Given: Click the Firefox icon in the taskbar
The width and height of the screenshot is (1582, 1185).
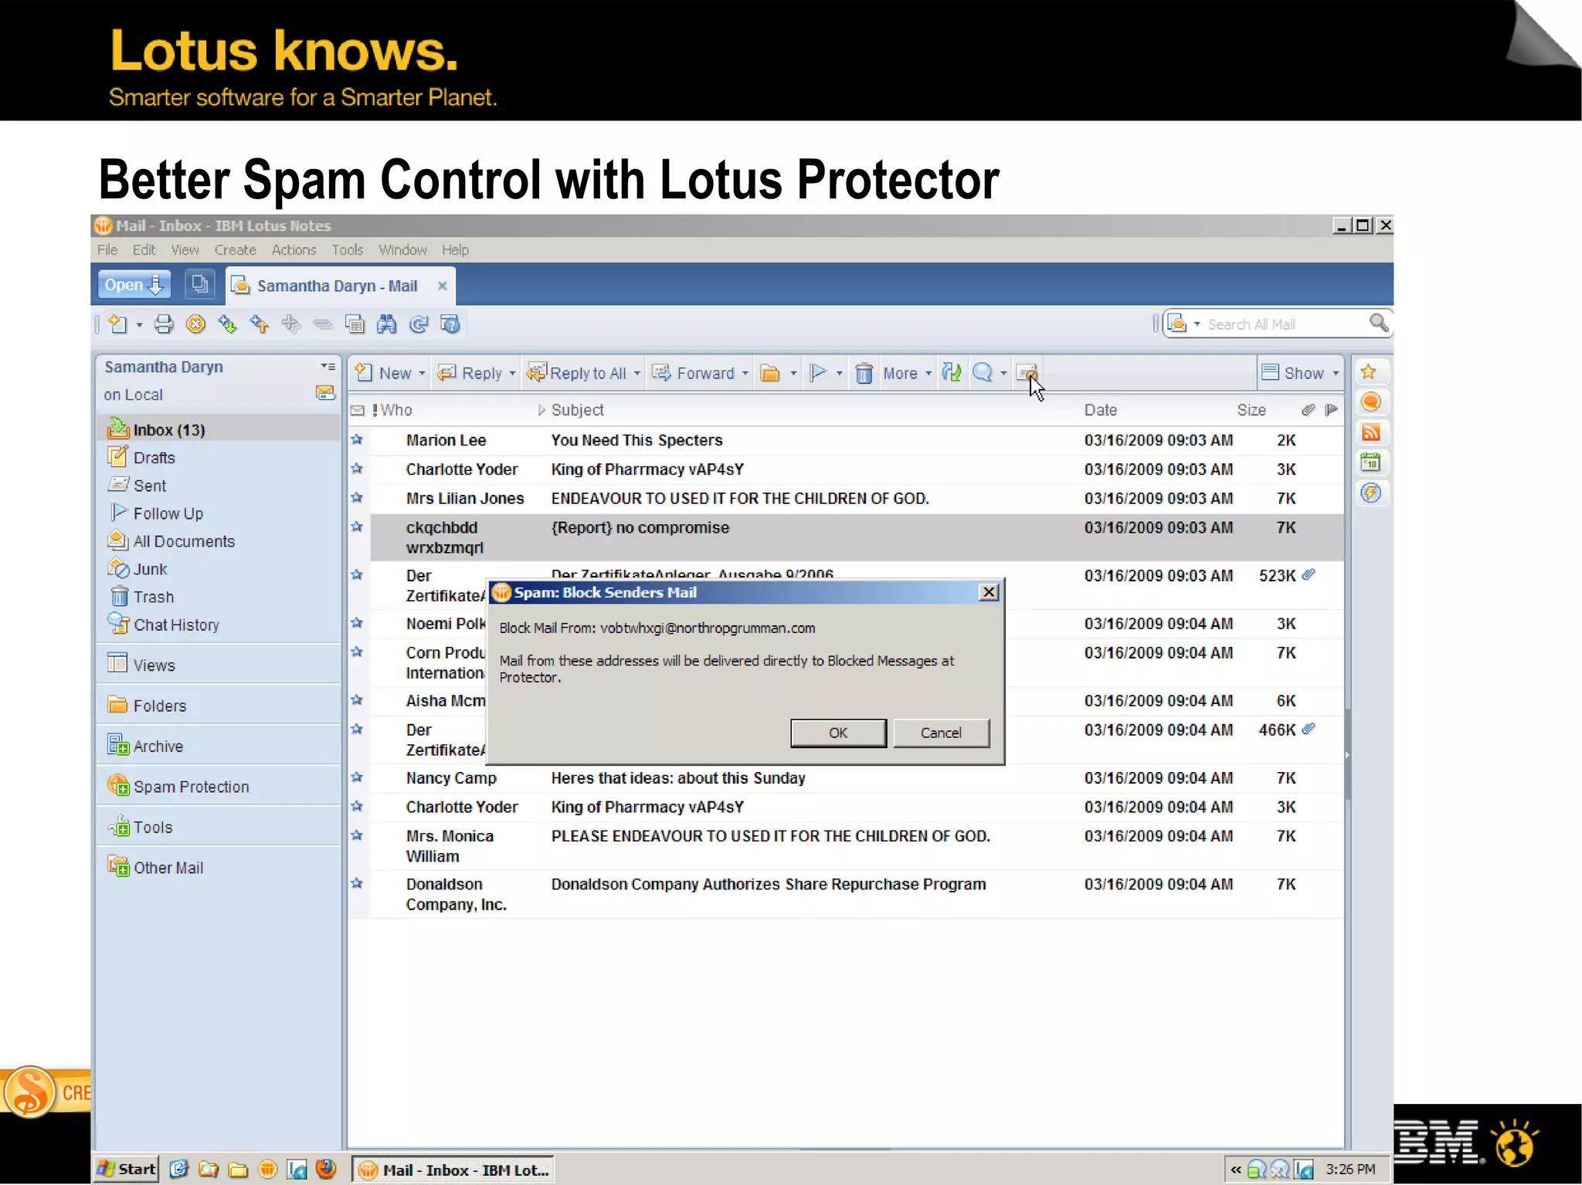Looking at the screenshot, I should point(326,1169).
